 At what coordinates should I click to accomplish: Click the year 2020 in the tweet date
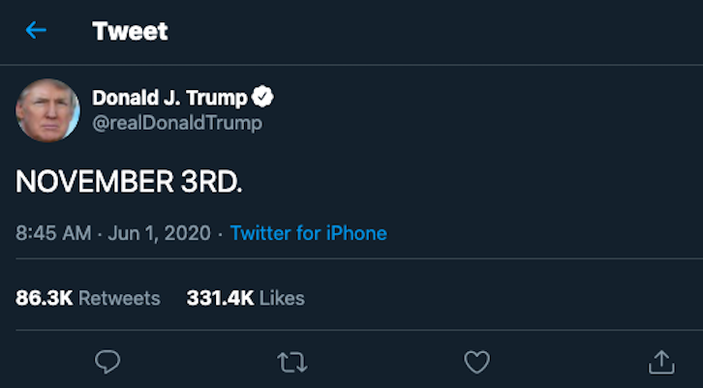[x=187, y=233]
